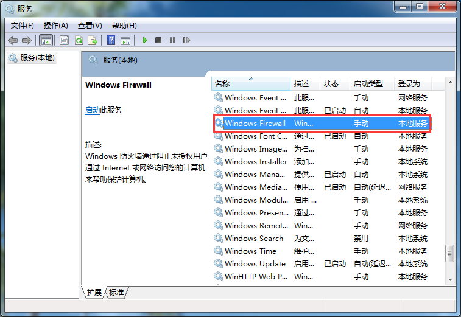Screen dimensions: 461x317
Task: Switch to the 标准 tab
Action: coord(116,292)
